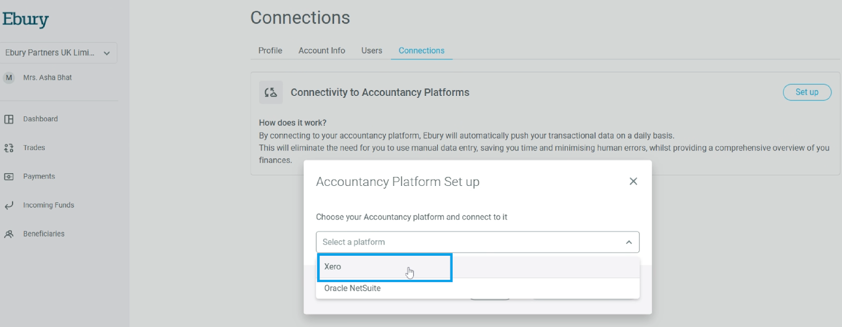The width and height of the screenshot is (842, 327).
Task: Open the Trades sidebar icon
Action: [x=9, y=148]
